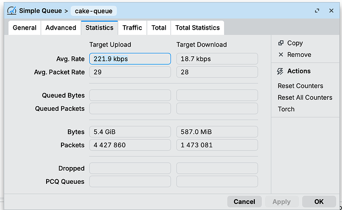Click the Packets row label
This screenshot has height=210, width=342.
click(x=72, y=145)
